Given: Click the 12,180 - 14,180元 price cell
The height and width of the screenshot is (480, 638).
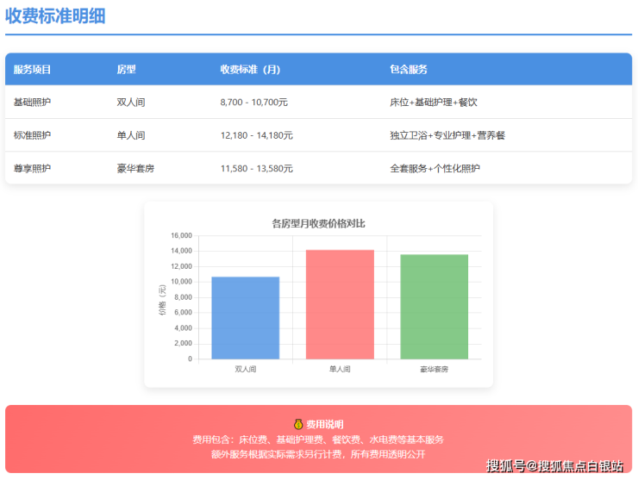Looking at the screenshot, I should (x=257, y=135).
